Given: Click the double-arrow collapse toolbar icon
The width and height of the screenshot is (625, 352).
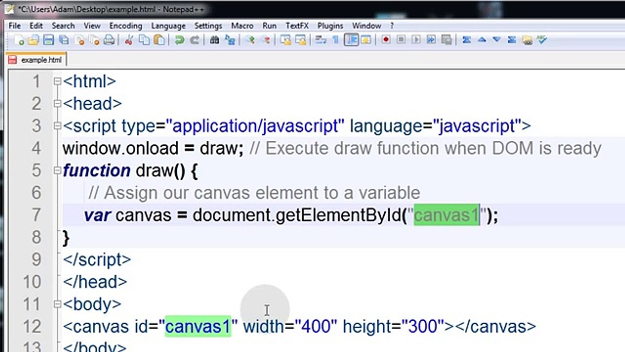Looking at the screenshot, I should click(466, 40).
